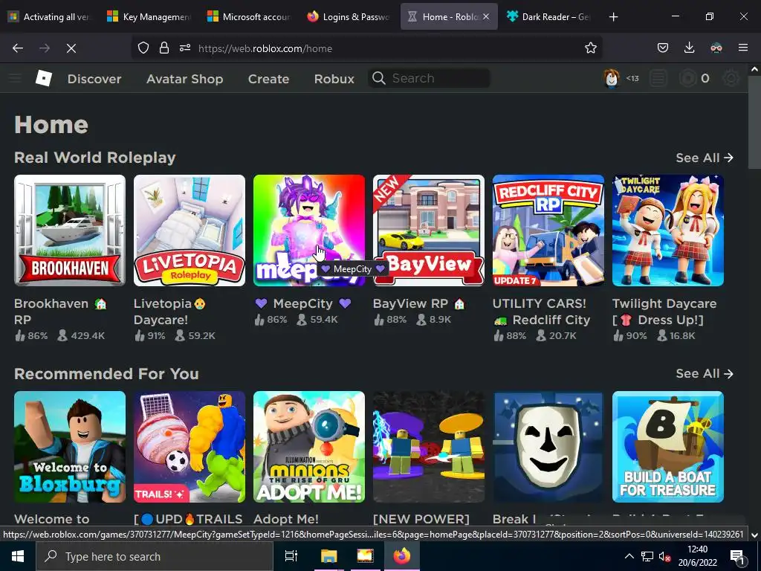Open a new browser tab
The image size is (761, 571).
click(613, 17)
